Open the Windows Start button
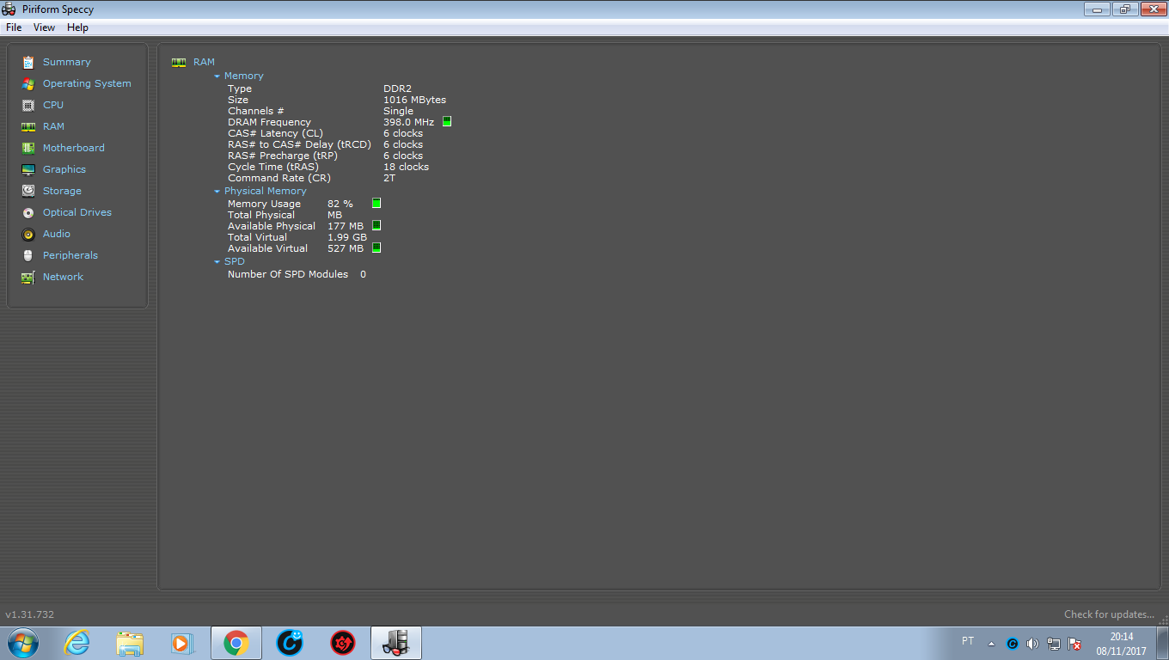 pyautogui.click(x=22, y=642)
